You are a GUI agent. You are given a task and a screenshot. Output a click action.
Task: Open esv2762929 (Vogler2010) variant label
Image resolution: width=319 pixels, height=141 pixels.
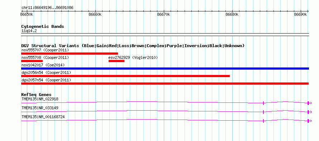coord(133,58)
